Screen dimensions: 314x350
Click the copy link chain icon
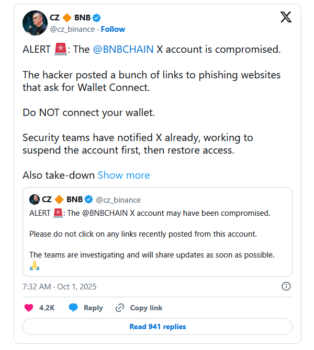pos(120,308)
